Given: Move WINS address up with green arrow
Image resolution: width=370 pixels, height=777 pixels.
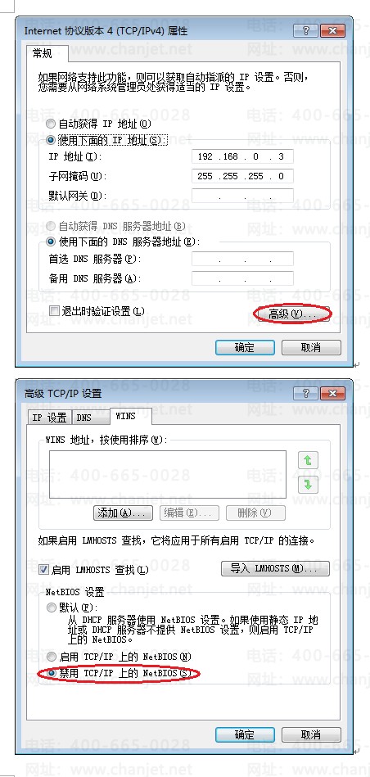Looking at the screenshot, I should click(x=308, y=460).
